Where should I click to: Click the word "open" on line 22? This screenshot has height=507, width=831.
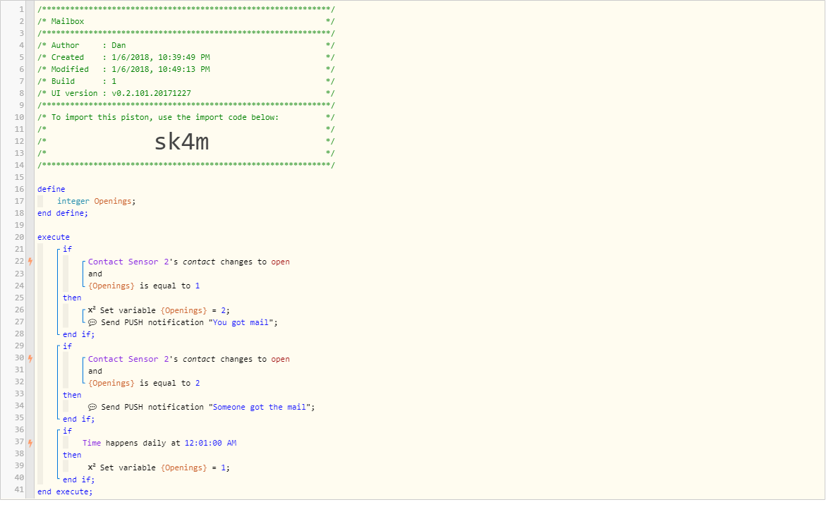pyautogui.click(x=280, y=262)
